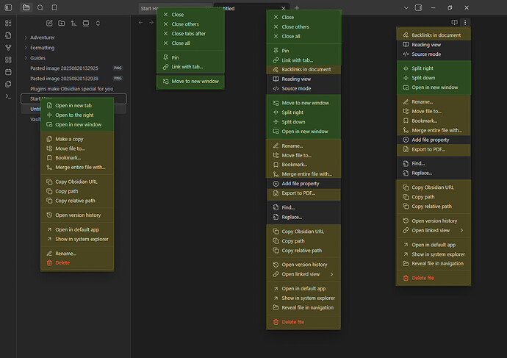The width and height of the screenshot is (507, 358).
Task: Open the Bookmarks tab in left sidebar
Action: click(x=54, y=7)
